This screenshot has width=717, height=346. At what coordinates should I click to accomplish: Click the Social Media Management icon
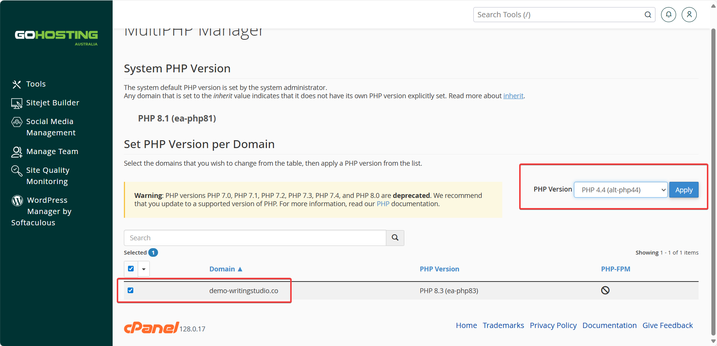[17, 122]
